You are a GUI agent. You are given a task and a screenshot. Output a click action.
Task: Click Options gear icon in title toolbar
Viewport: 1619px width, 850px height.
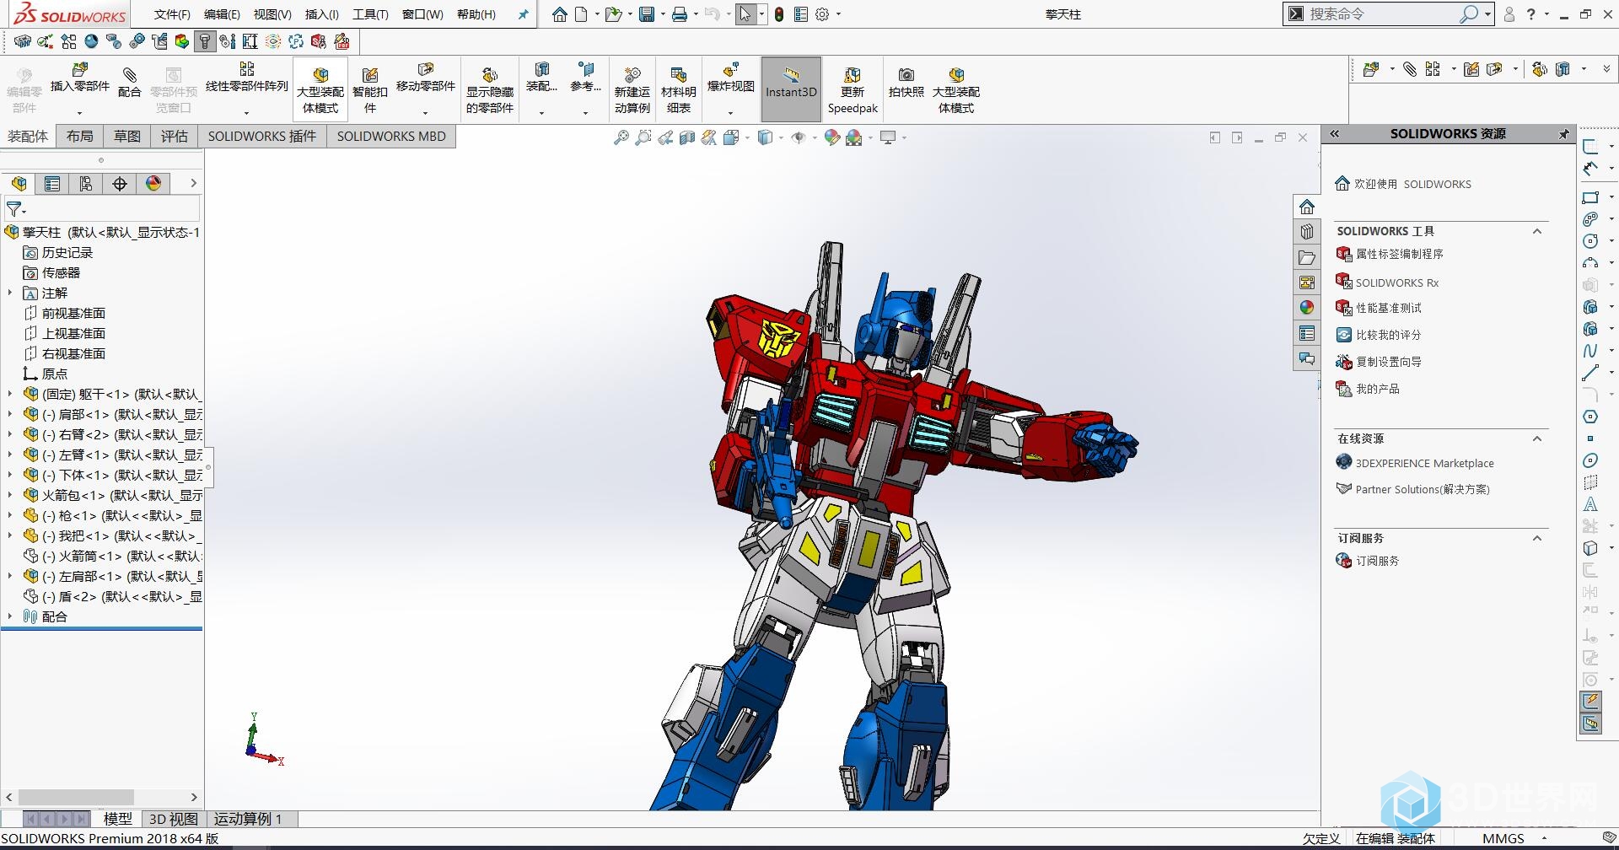(822, 14)
